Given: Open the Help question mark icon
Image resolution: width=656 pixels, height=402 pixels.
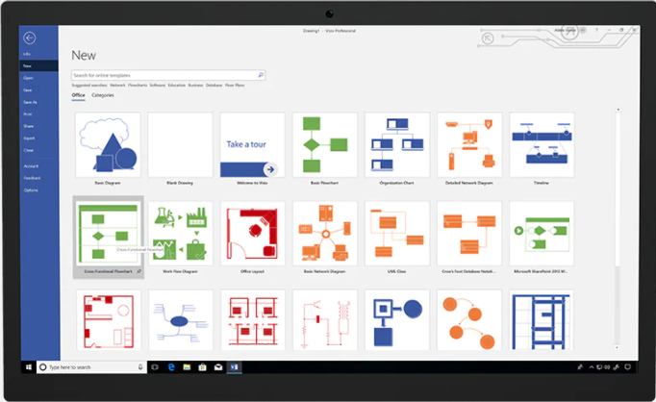Looking at the screenshot, I should coord(596,30).
